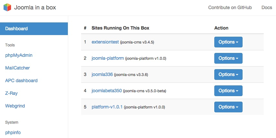Expand Options dropdown for platform-v1.0.1
276x138 pixels.
tap(228, 107)
